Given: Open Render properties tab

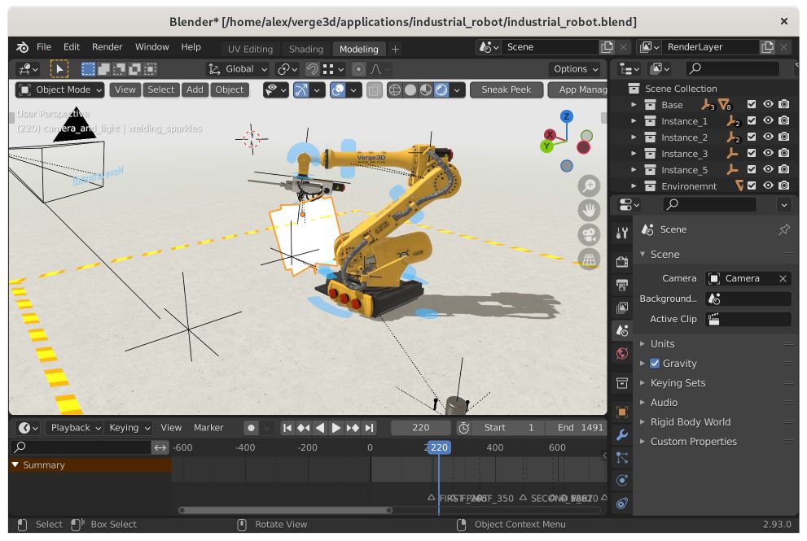Looking at the screenshot, I should click(621, 262).
